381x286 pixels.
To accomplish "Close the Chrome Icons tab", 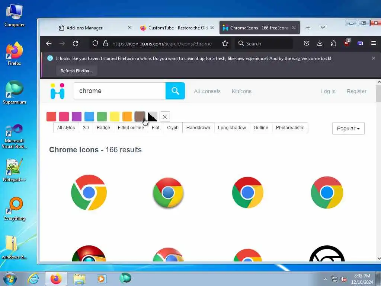I will click(294, 28).
